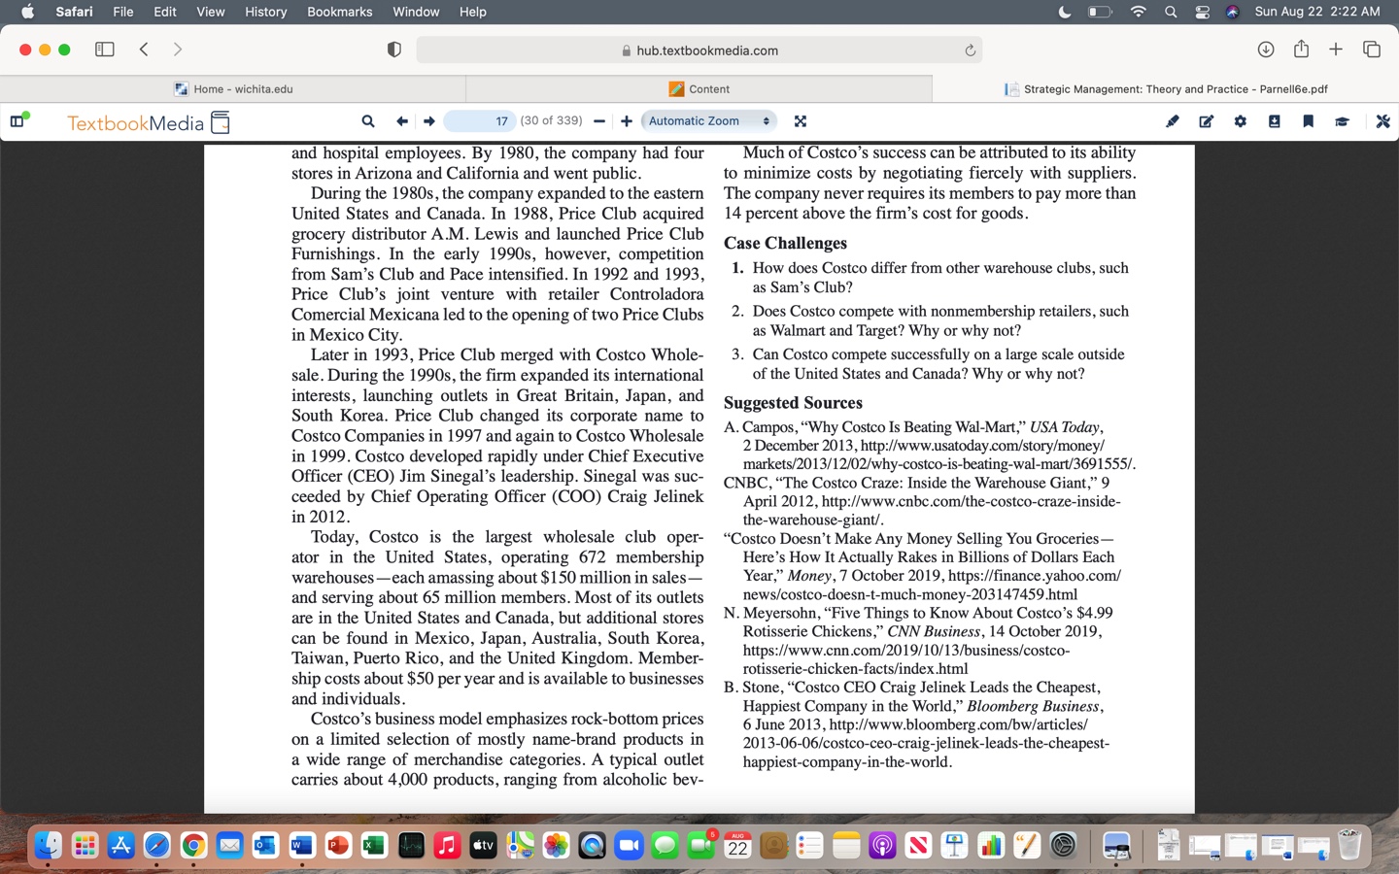The height and width of the screenshot is (874, 1399).
Task: Open the macOS Control Center
Action: click(1203, 12)
